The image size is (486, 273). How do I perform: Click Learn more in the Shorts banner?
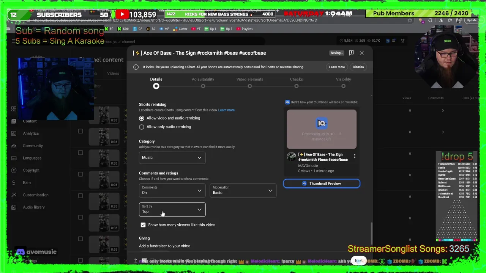pos(337,67)
